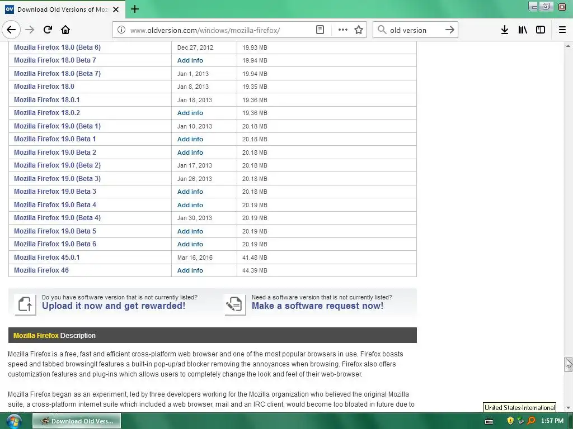The height and width of the screenshot is (429, 573).
Task: Bookmark this page with the star
Action: 359,30
